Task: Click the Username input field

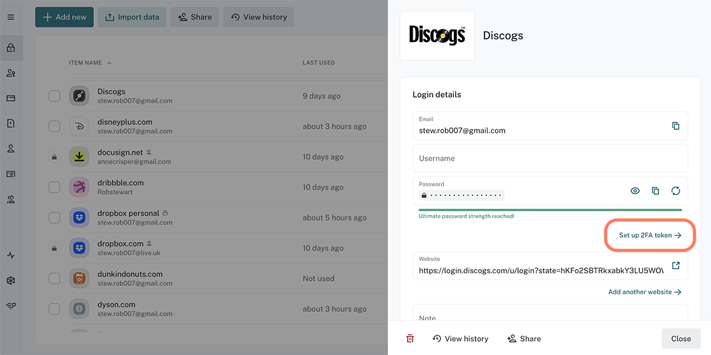Action: point(550,158)
